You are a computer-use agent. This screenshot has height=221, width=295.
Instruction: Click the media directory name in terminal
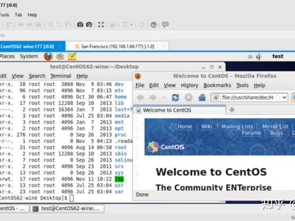[122, 116]
